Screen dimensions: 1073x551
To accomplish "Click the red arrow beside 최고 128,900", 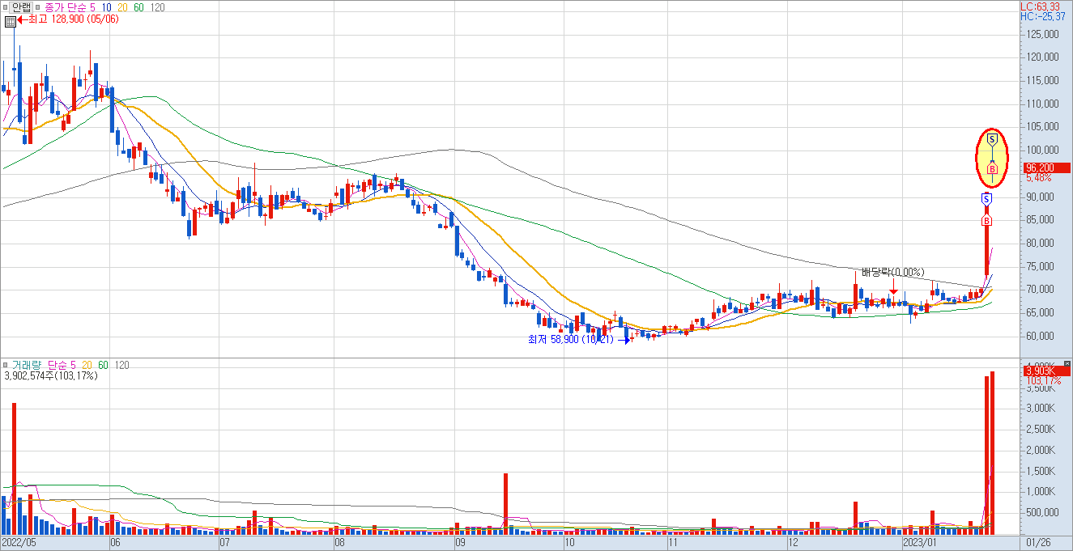I will (x=22, y=19).
